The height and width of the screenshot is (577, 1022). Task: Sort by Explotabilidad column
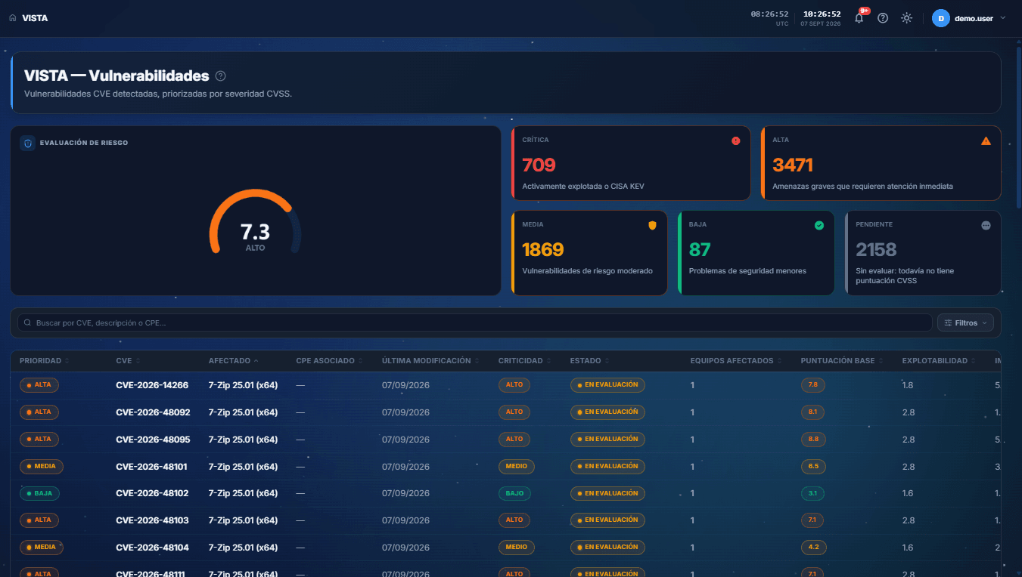tap(938, 361)
